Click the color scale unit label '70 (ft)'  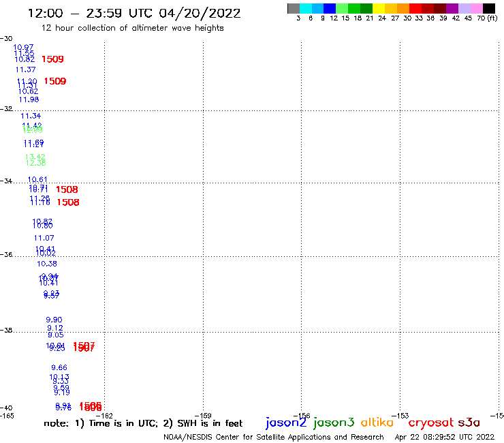[487, 18]
